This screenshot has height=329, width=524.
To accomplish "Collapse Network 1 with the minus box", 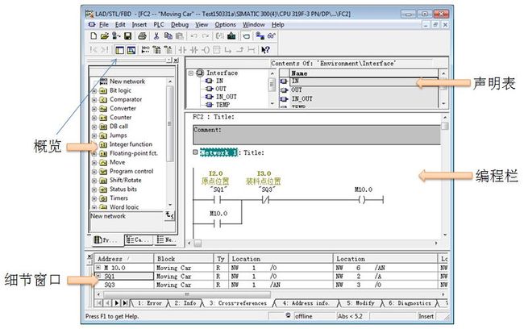I will click(195, 152).
